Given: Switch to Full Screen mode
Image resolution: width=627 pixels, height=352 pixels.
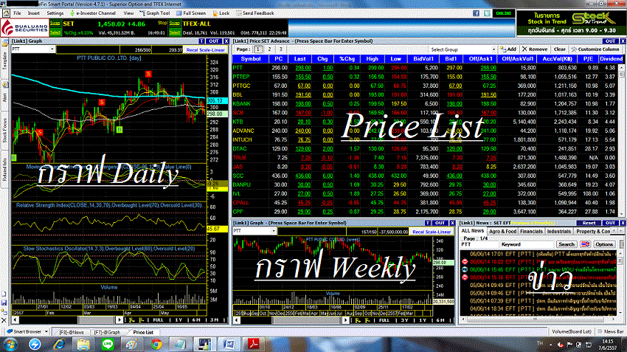Looking at the screenshot, I should tap(191, 13).
